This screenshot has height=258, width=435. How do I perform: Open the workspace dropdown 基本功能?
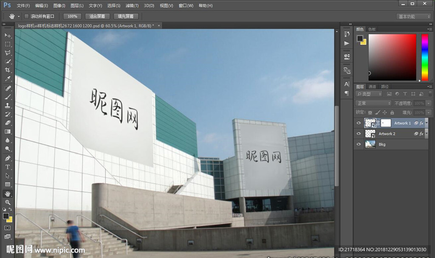(x=413, y=17)
